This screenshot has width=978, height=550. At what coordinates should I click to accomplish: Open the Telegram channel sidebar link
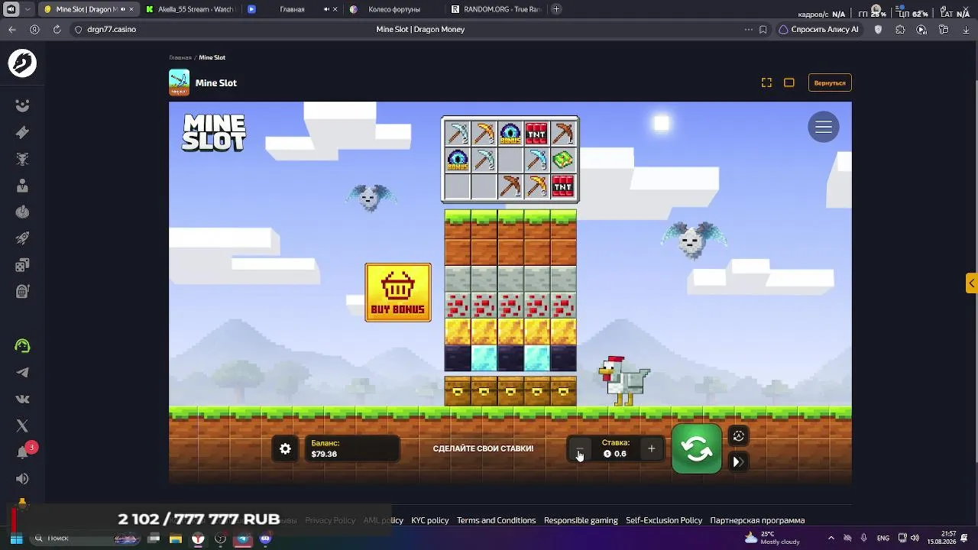point(22,373)
